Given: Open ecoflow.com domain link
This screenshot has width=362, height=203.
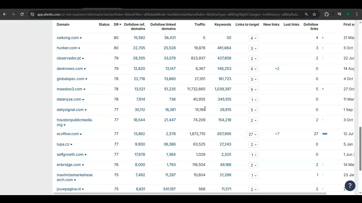Looking at the screenshot, I should click(x=68, y=134).
